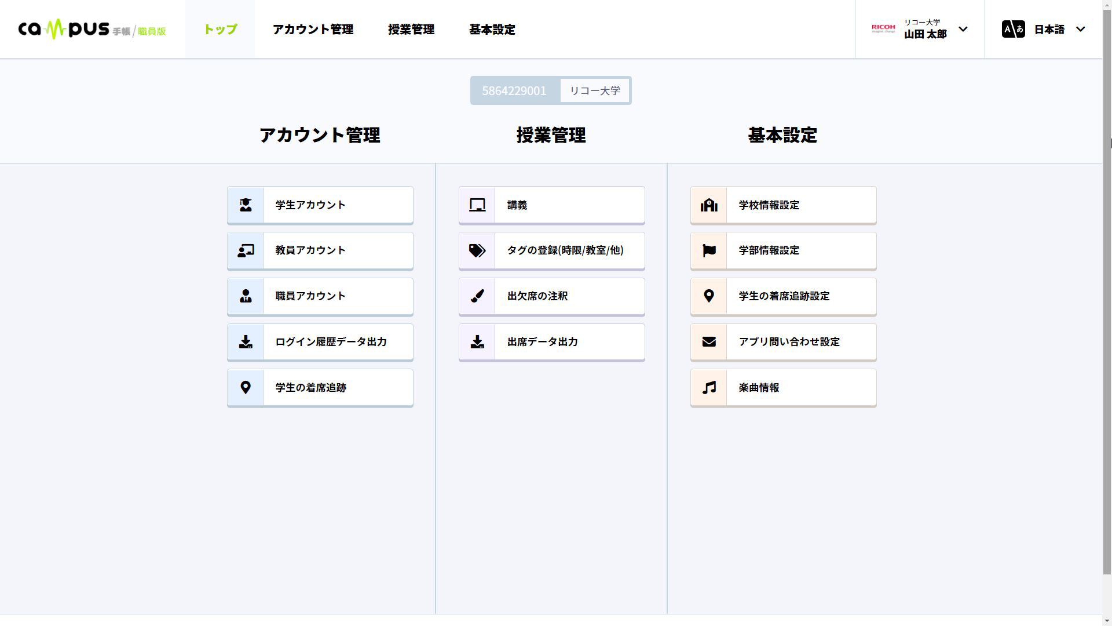Open 出席データ出力 export button
The height and width of the screenshot is (626, 1112).
(x=542, y=342)
